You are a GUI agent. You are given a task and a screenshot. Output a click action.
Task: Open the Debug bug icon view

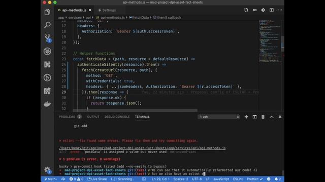(x=47, y=52)
